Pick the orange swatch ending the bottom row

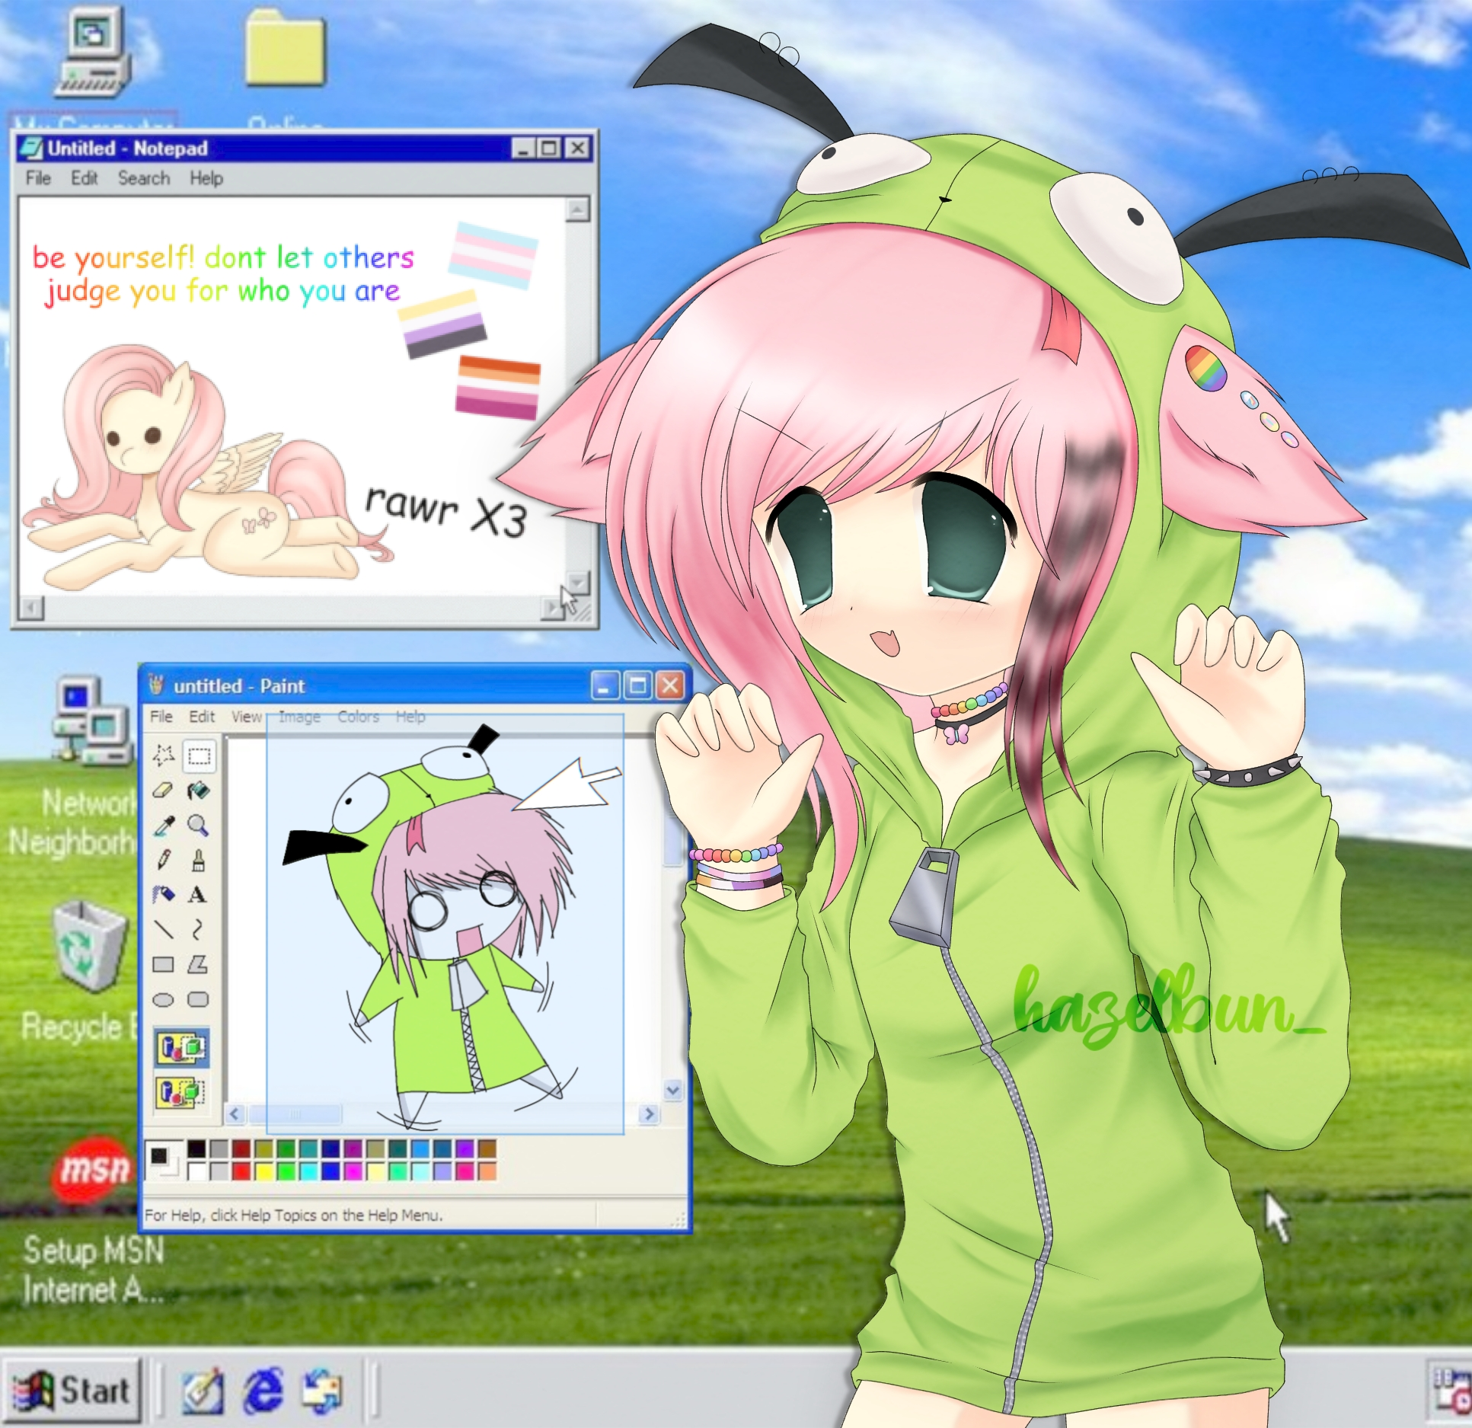coord(487,1171)
